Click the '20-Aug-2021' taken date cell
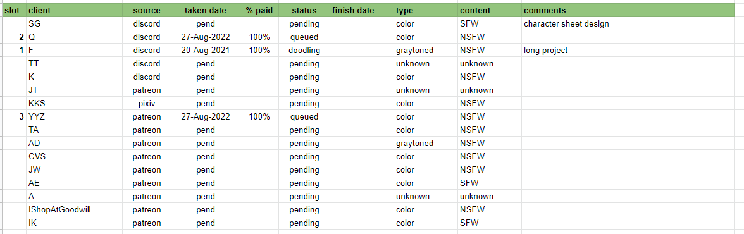The width and height of the screenshot is (744, 234). (206, 51)
